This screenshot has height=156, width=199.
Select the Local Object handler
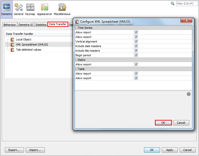click(23, 39)
